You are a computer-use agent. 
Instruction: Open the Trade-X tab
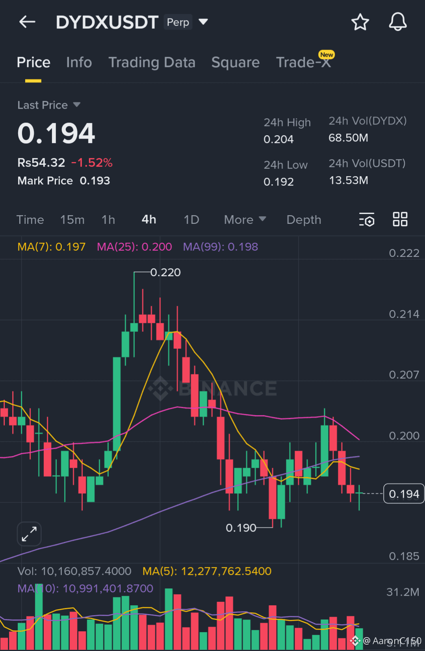pyautogui.click(x=304, y=62)
